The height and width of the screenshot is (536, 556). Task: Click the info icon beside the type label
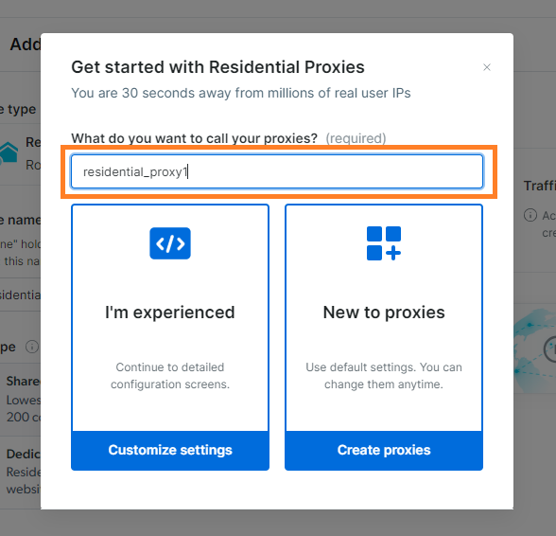[32, 347]
